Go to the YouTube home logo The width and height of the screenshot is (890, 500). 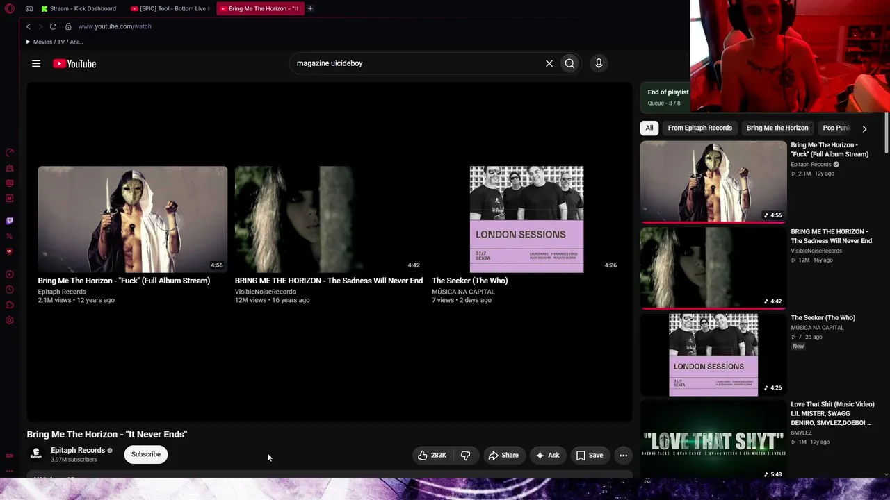click(74, 63)
